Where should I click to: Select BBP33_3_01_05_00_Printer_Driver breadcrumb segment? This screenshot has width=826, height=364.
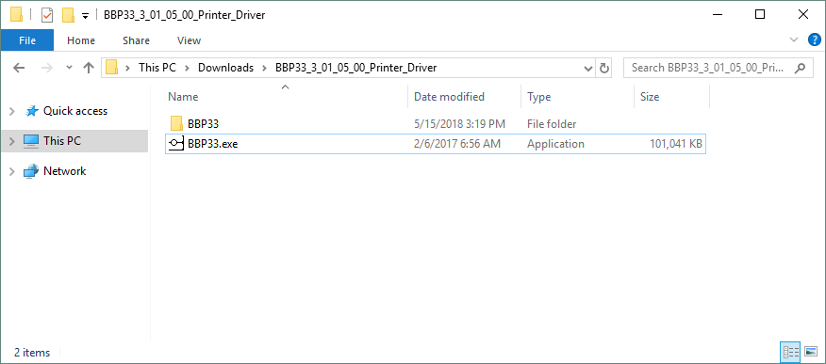tap(355, 68)
